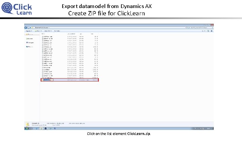Open the address bar history dropdown arrow
Image resolution: width=242 pixels, height=146 pixels.
186,28
